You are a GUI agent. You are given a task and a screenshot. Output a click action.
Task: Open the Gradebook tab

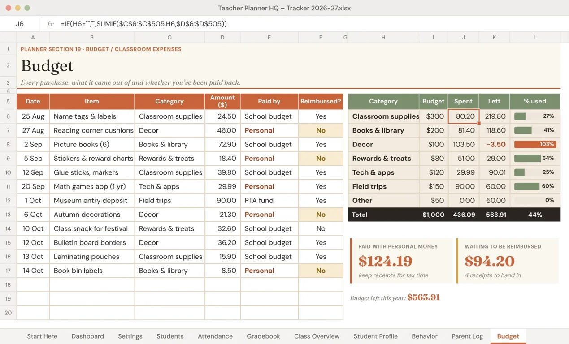pos(263,336)
